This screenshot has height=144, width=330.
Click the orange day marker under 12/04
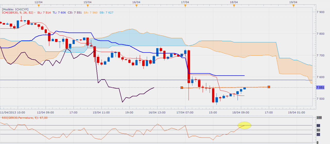click(38, 6)
